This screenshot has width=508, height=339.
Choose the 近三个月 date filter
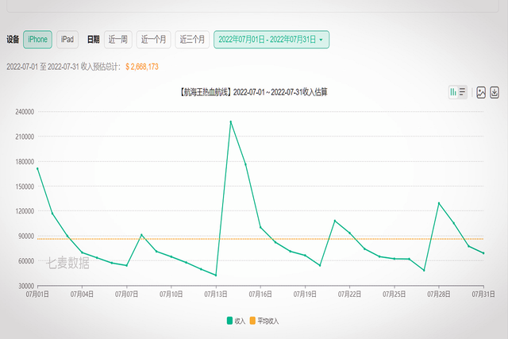[x=192, y=39]
